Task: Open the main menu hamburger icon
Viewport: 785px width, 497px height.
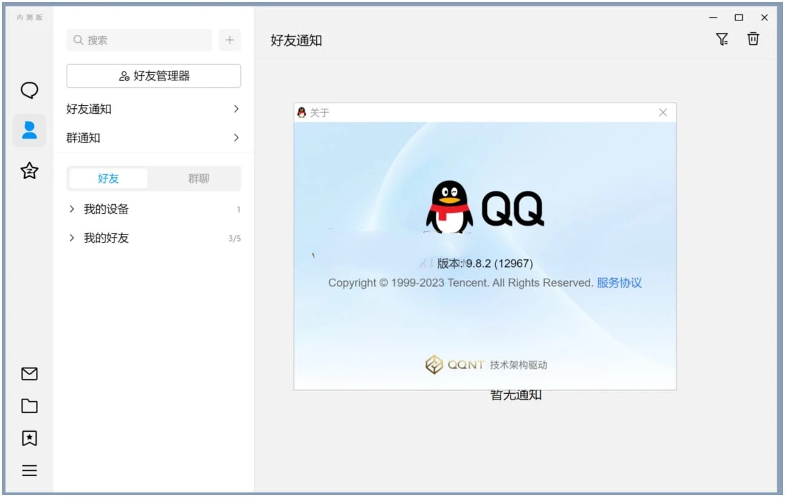Action: click(29, 470)
